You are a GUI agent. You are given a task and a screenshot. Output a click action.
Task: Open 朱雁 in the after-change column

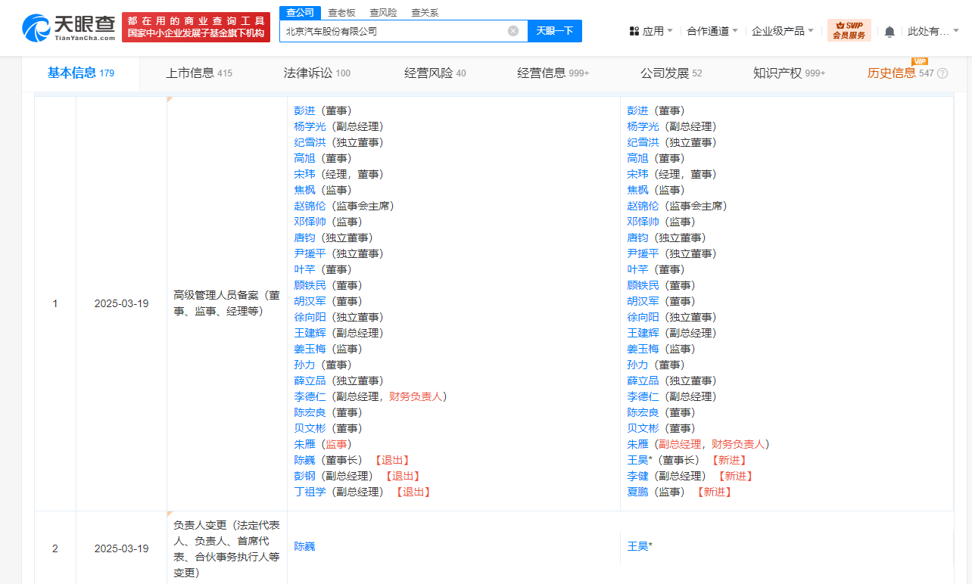click(x=638, y=444)
